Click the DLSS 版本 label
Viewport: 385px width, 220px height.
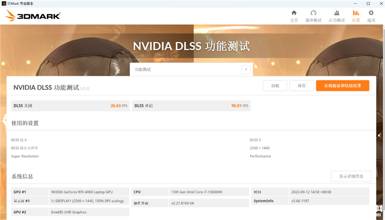tap(19, 140)
